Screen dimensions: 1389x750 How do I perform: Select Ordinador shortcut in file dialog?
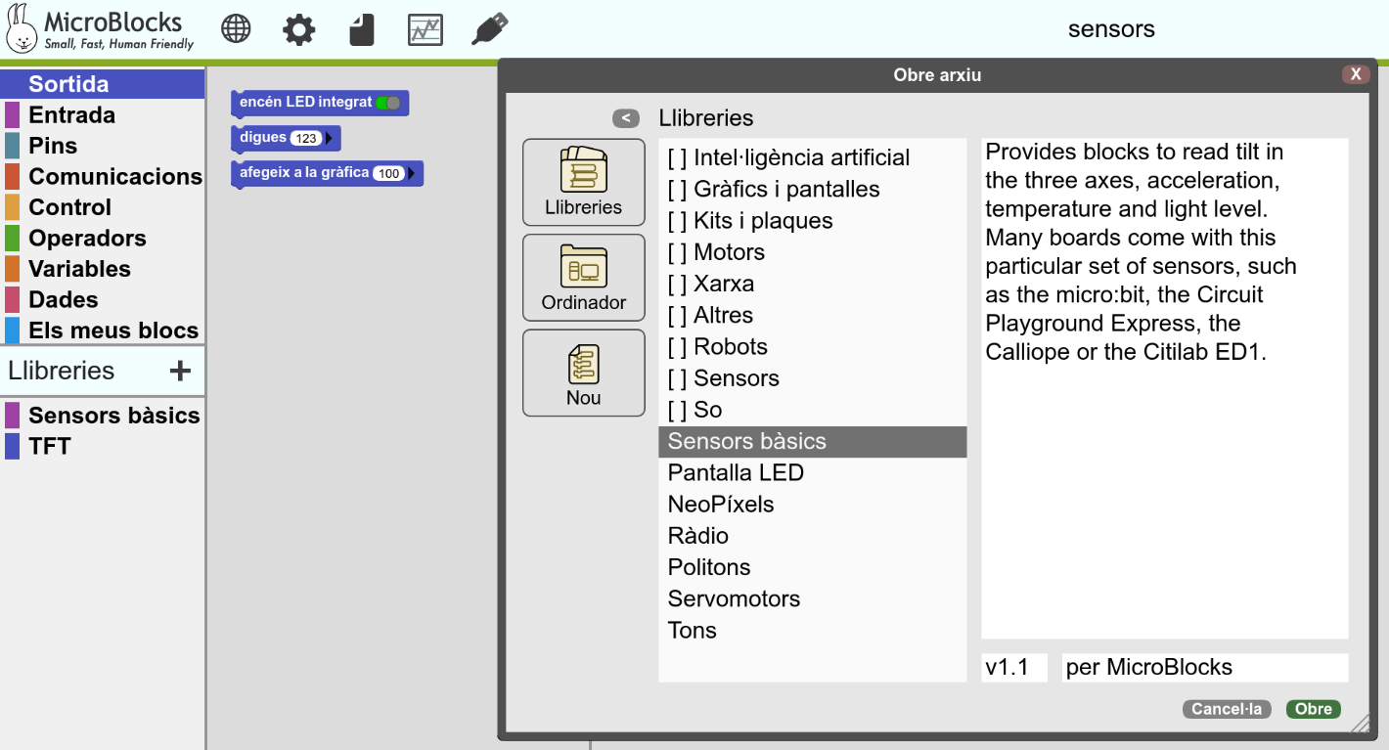584,278
